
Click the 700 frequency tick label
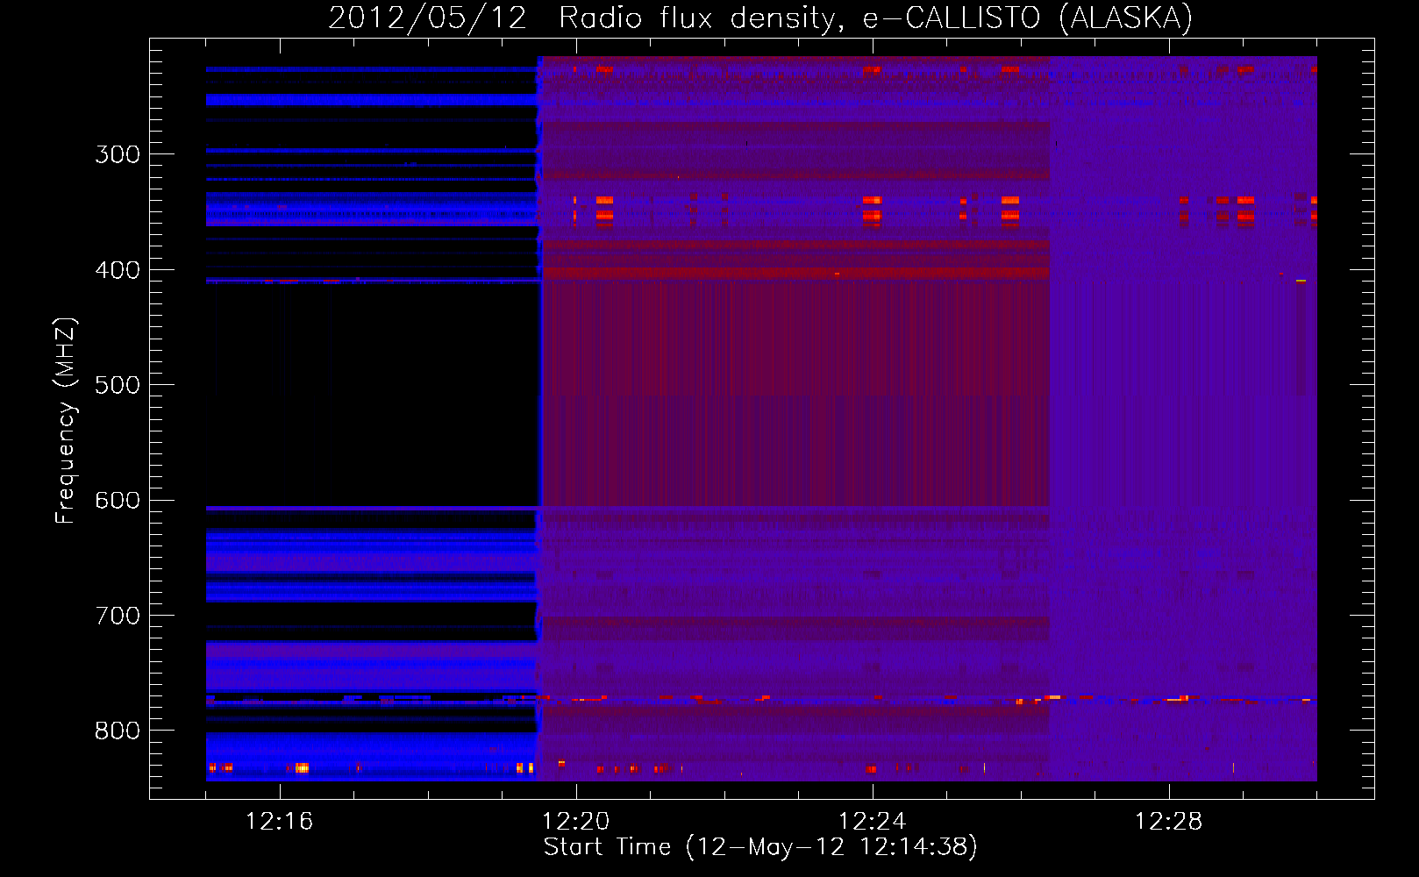(x=118, y=616)
